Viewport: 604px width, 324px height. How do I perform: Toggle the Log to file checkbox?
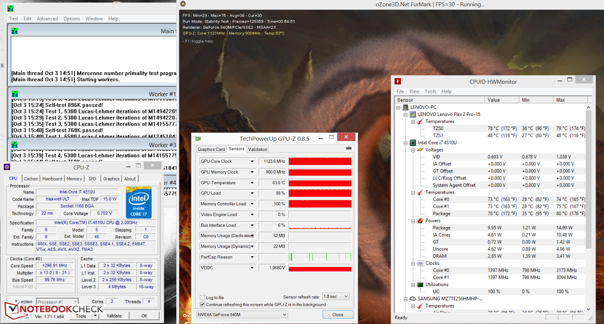(x=202, y=298)
